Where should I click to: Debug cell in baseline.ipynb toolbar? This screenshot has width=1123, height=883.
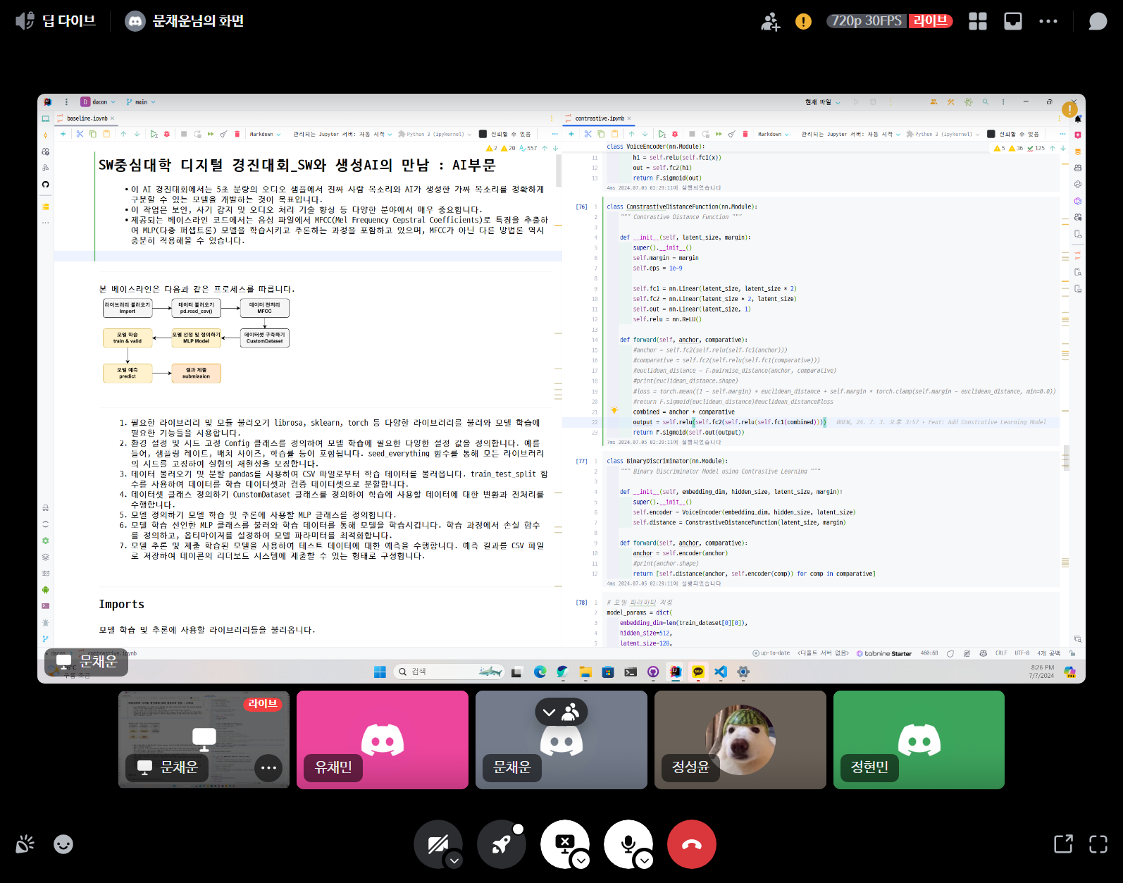pos(167,134)
